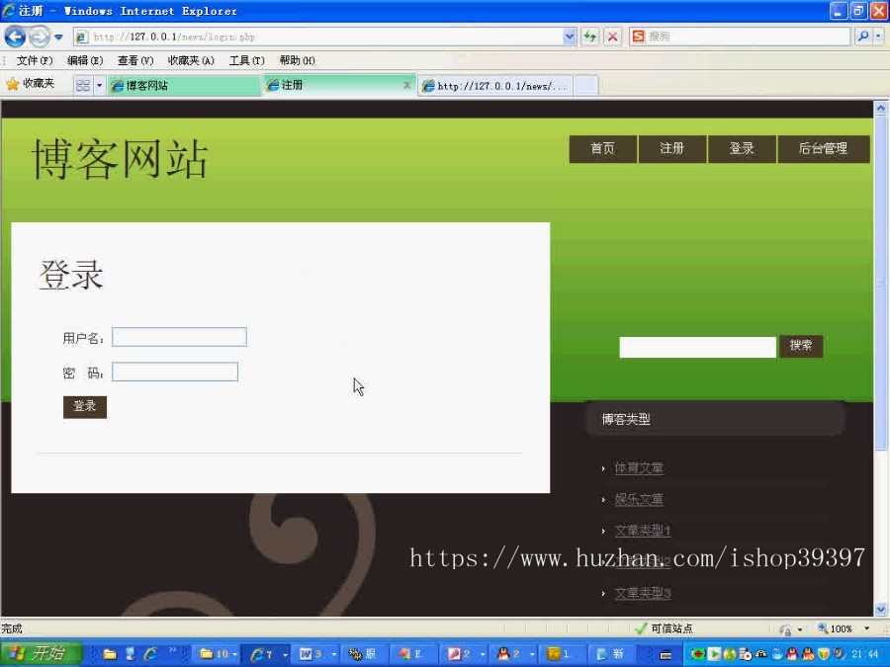Click the page scrollbar up arrow
This screenshot has height=667, width=890.
click(881, 107)
